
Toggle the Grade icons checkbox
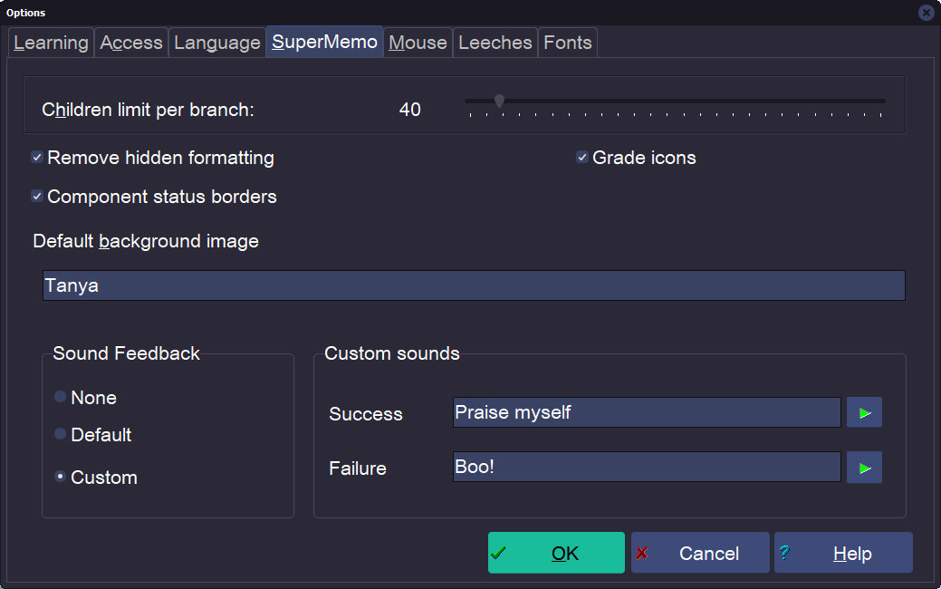(x=582, y=158)
